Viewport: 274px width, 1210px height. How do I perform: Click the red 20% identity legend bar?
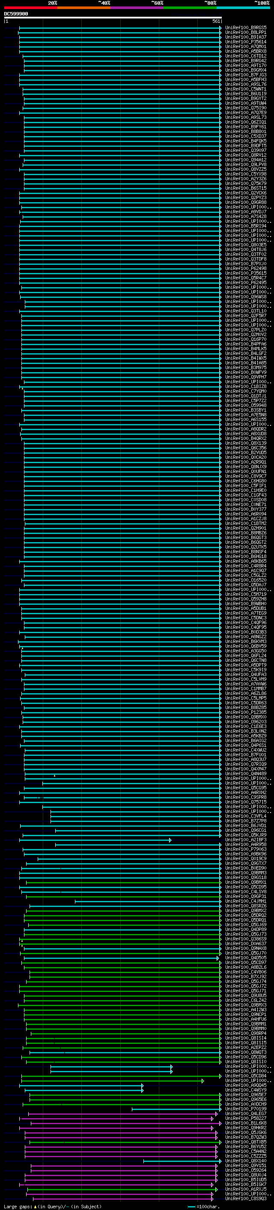(x=30, y=8)
